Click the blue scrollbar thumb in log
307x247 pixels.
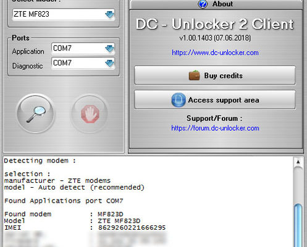[x=298, y=225]
